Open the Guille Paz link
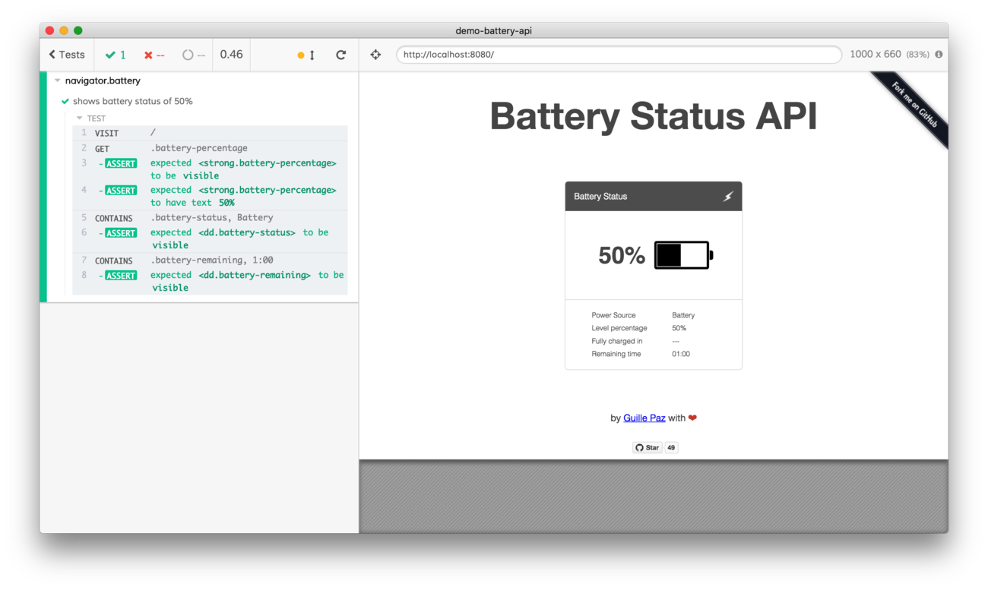 pos(644,418)
